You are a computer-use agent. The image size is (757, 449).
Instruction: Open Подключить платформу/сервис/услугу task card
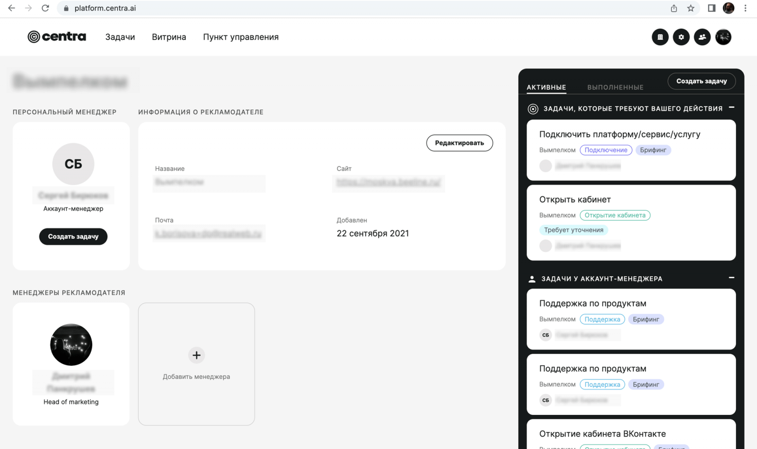point(631,150)
